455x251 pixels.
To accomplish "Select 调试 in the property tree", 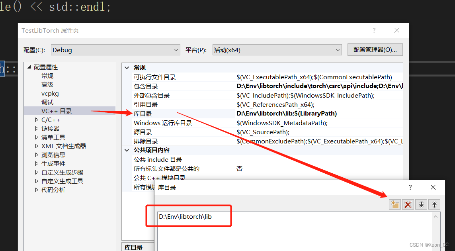I will [x=47, y=102].
